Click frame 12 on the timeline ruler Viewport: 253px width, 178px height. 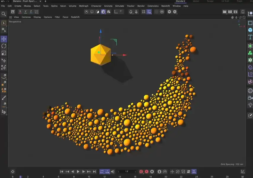tap(104, 177)
